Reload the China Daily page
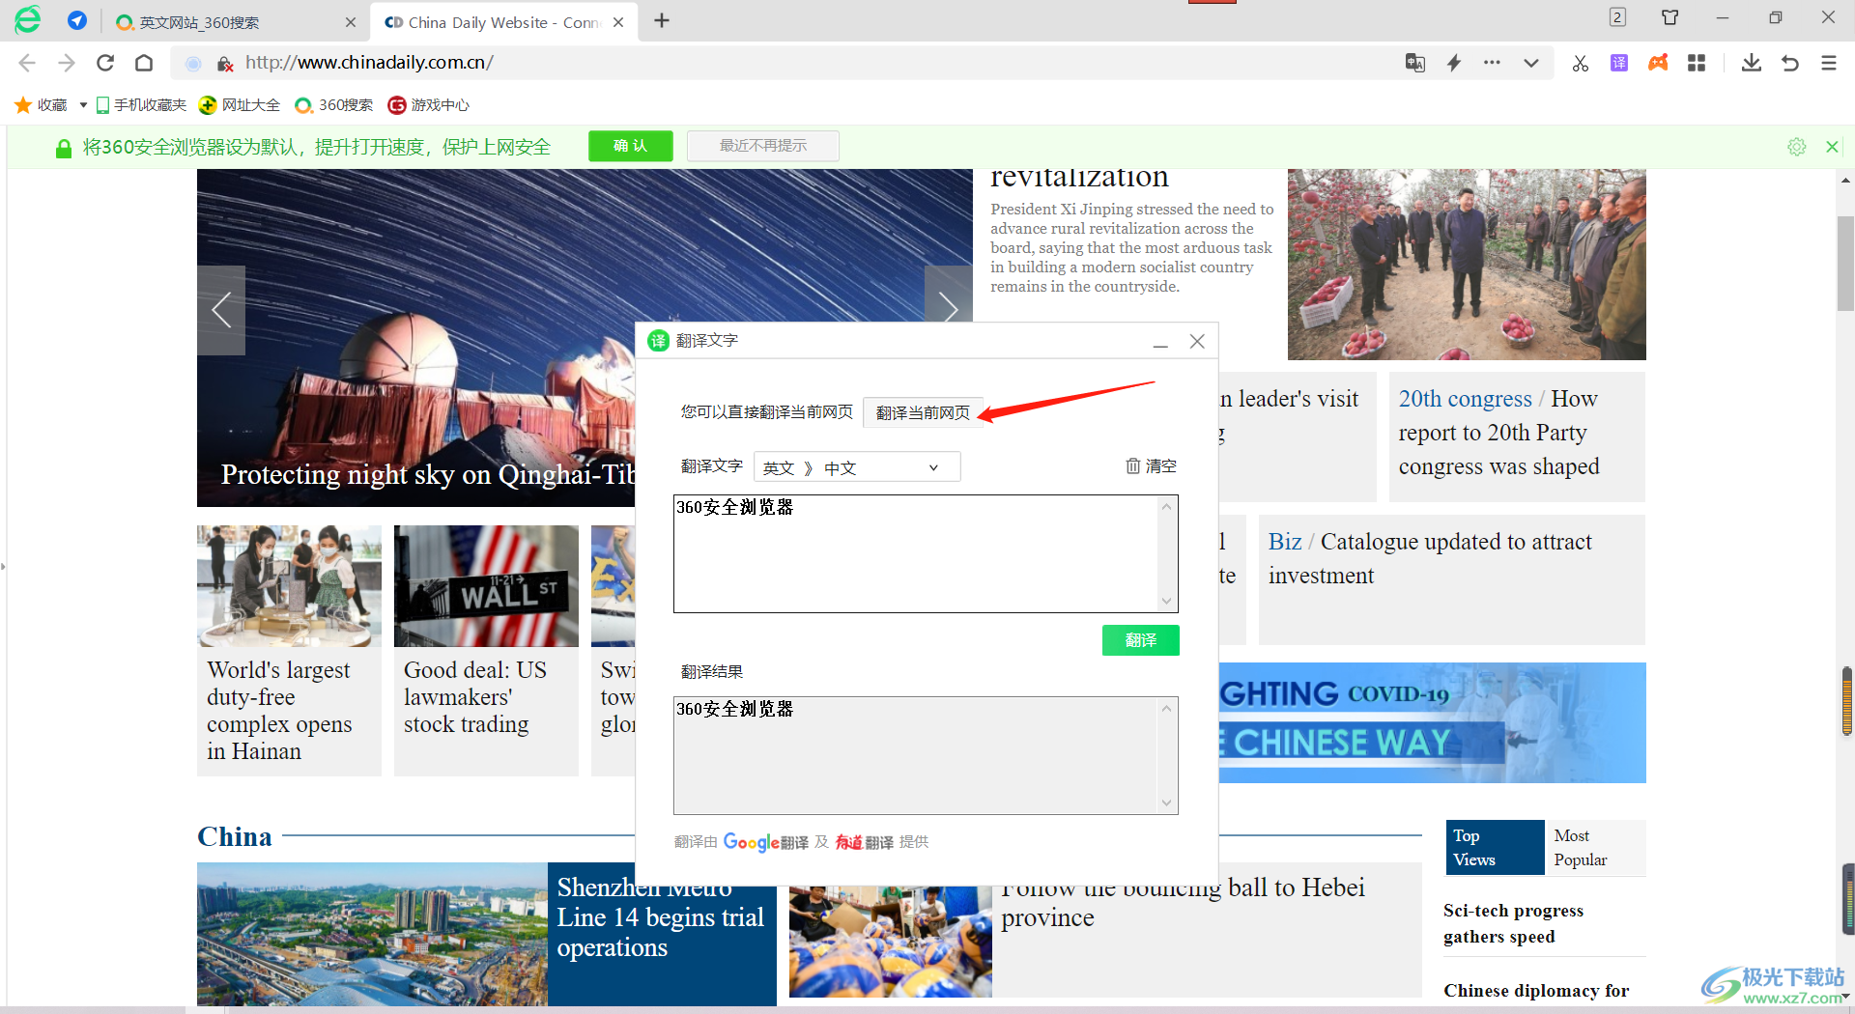This screenshot has width=1855, height=1014. [105, 63]
